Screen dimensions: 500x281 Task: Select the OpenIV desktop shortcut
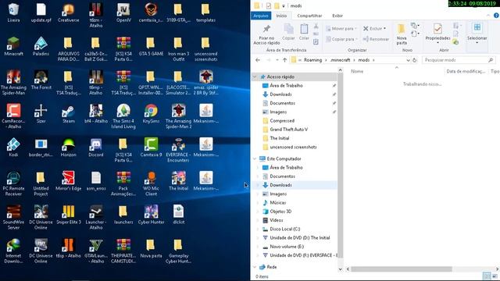tap(123, 12)
